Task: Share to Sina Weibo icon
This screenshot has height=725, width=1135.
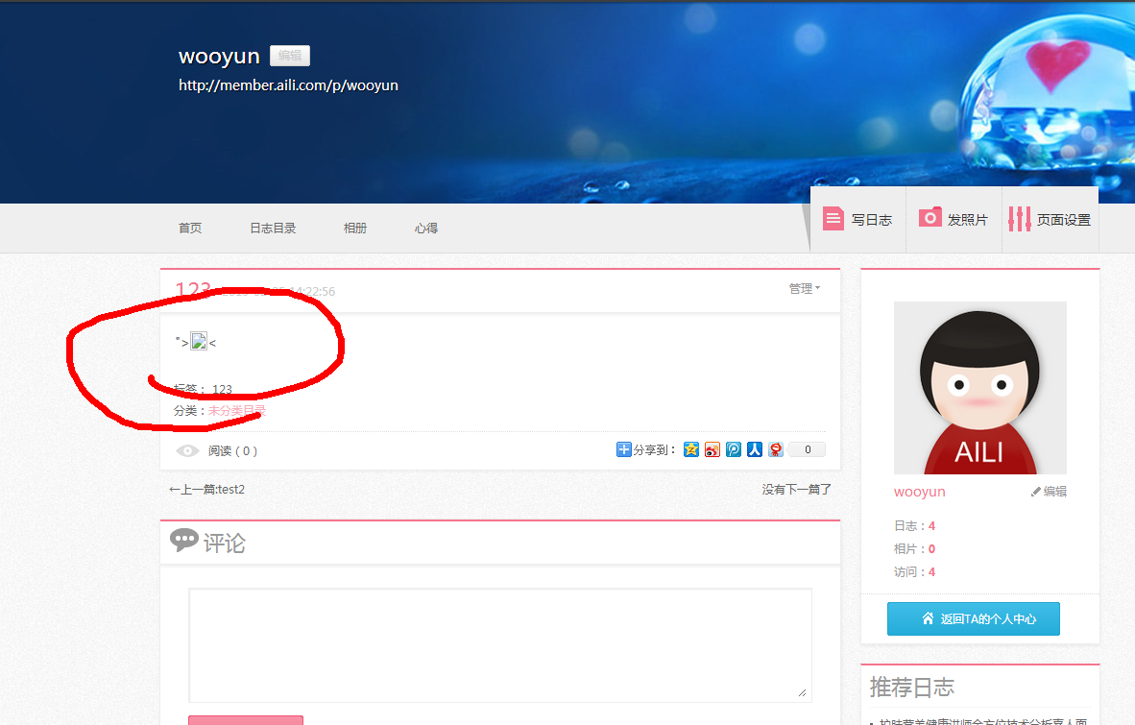Action: [712, 449]
